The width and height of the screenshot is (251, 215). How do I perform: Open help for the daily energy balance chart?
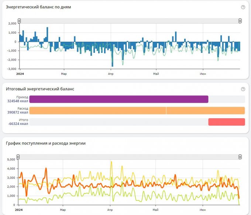click(243, 7)
